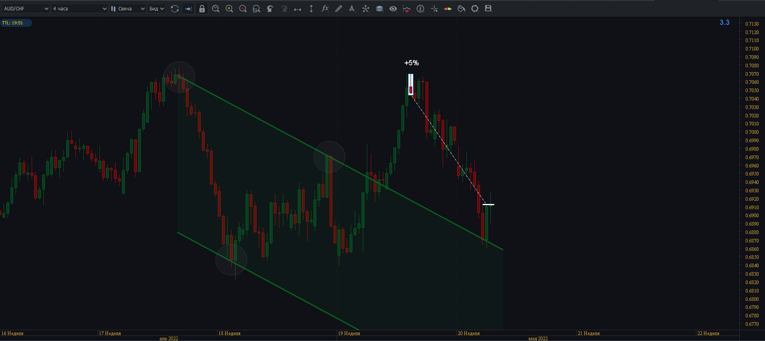Click the zoom in magnifier icon
The width and height of the screenshot is (765, 341).
[x=229, y=9]
